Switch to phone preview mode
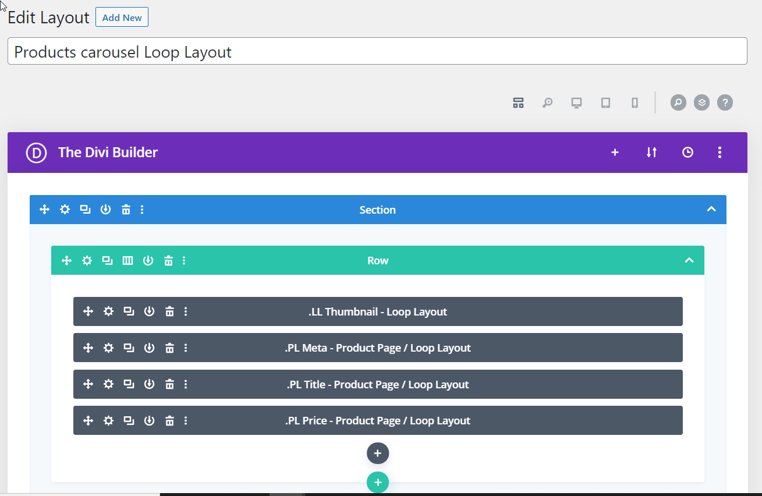The image size is (762, 496). tap(635, 103)
